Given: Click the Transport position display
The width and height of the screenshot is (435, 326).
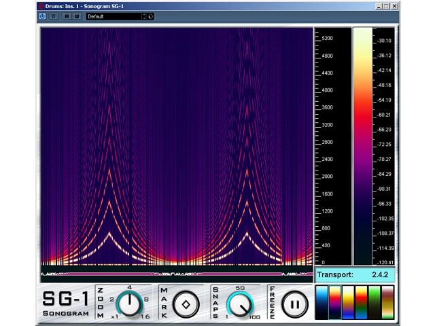Looking at the screenshot, I should click(355, 275).
